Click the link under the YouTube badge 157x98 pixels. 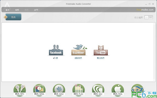point(101,58)
